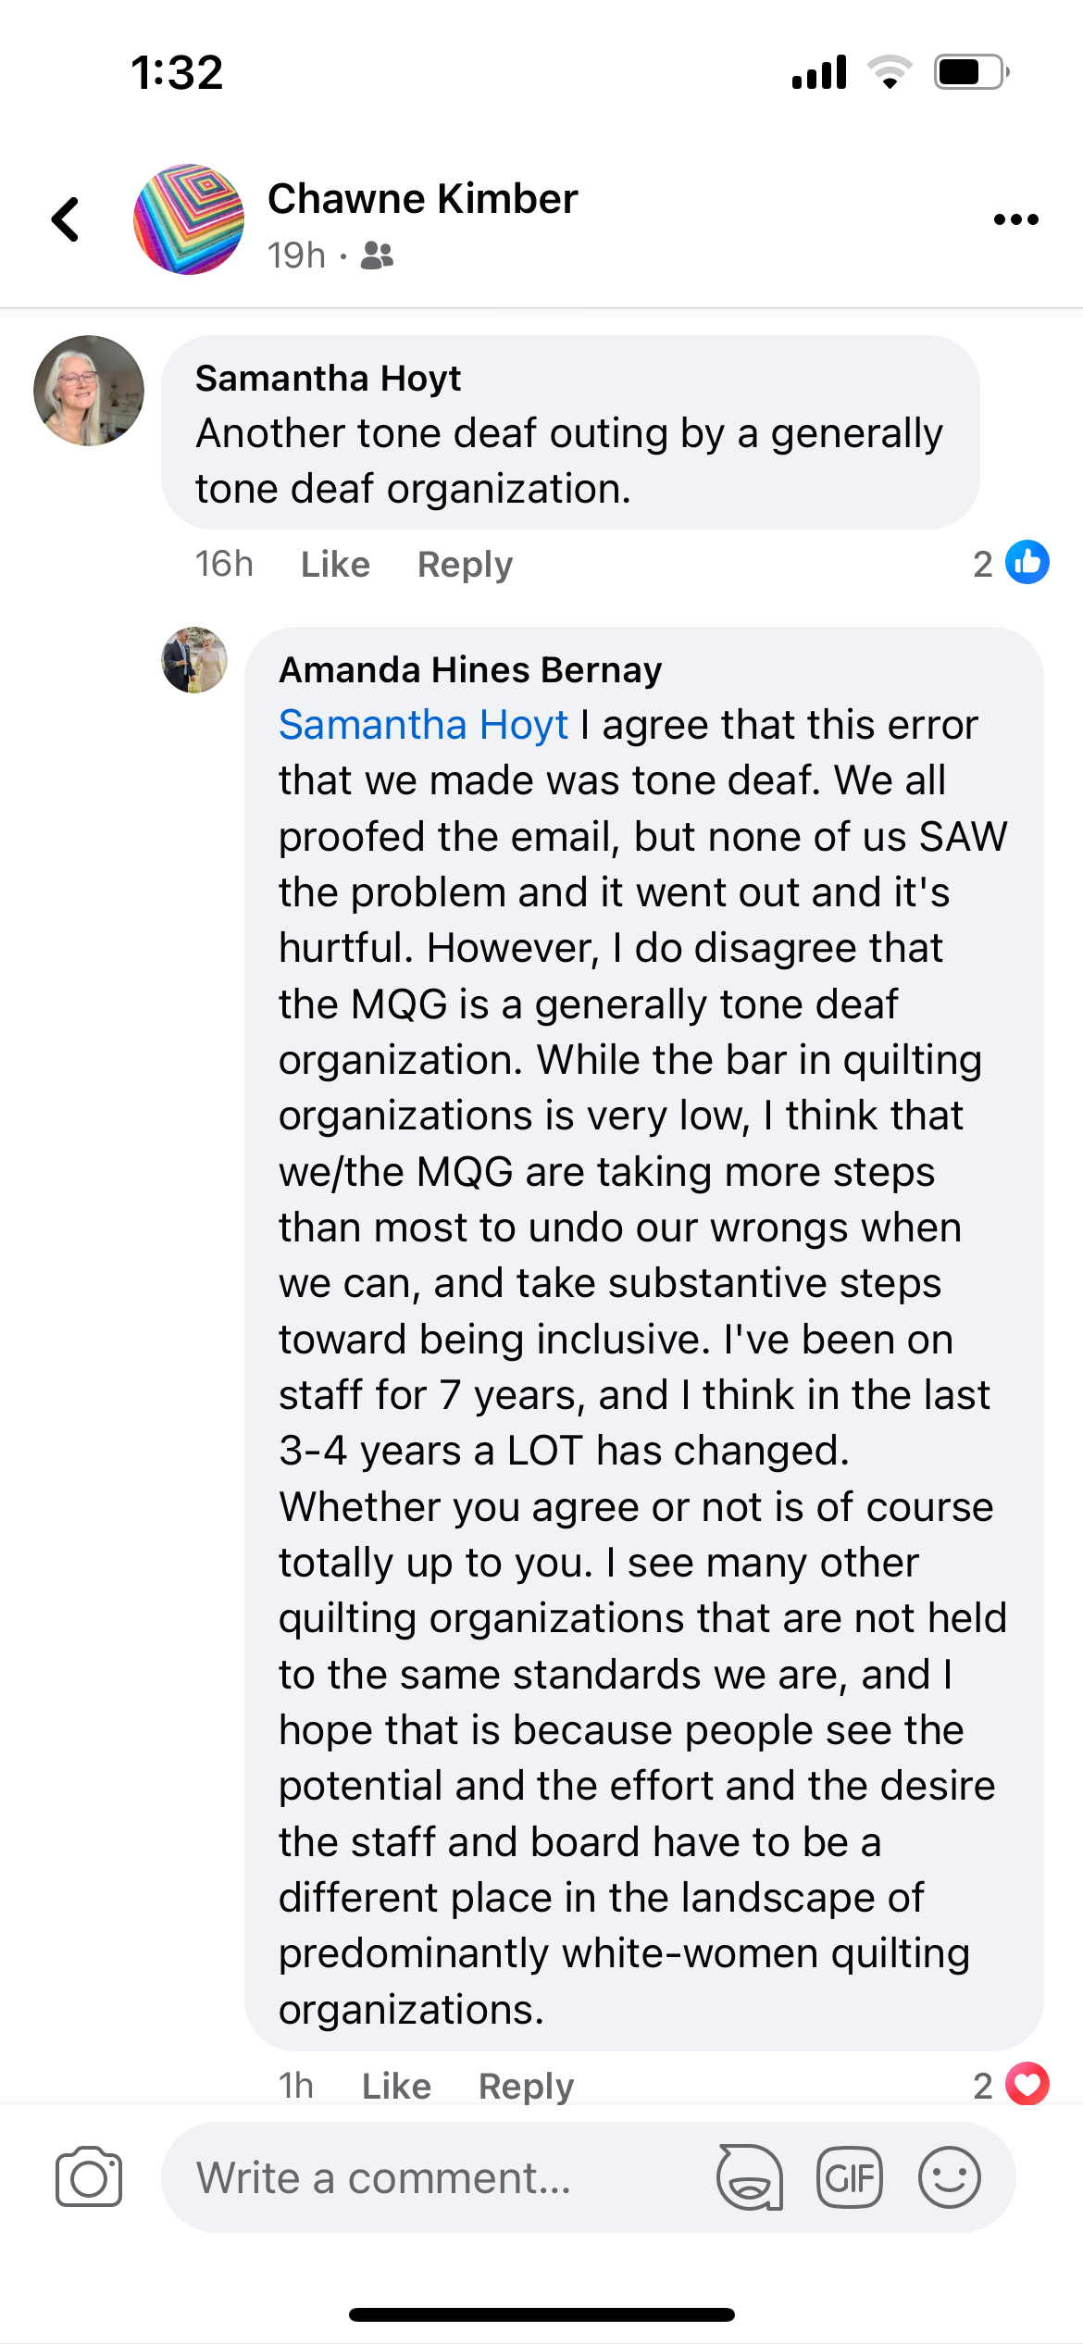Open the three-dot post options menu

click(1015, 220)
